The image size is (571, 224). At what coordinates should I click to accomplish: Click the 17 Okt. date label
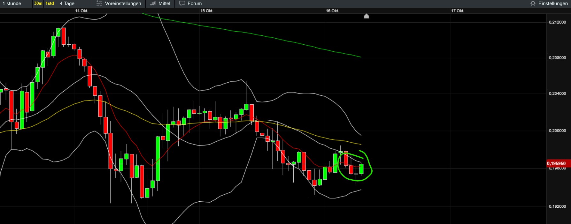pyautogui.click(x=458, y=11)
